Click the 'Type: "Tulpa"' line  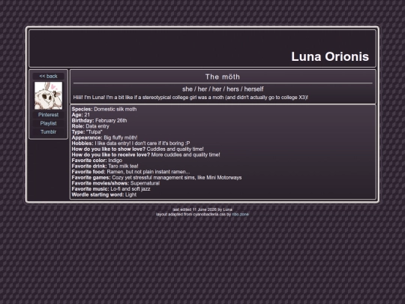click(x=87, y=132)
